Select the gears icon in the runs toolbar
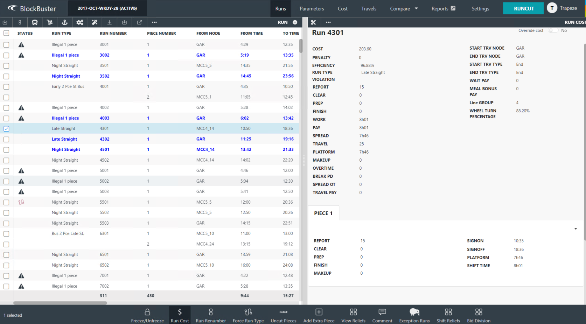 tap(79, 22)
